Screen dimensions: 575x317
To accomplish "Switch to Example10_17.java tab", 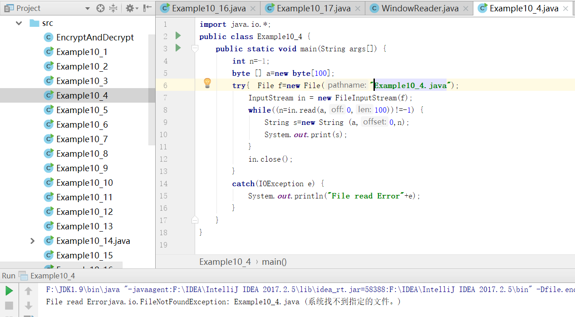I will tap(314, 8).
